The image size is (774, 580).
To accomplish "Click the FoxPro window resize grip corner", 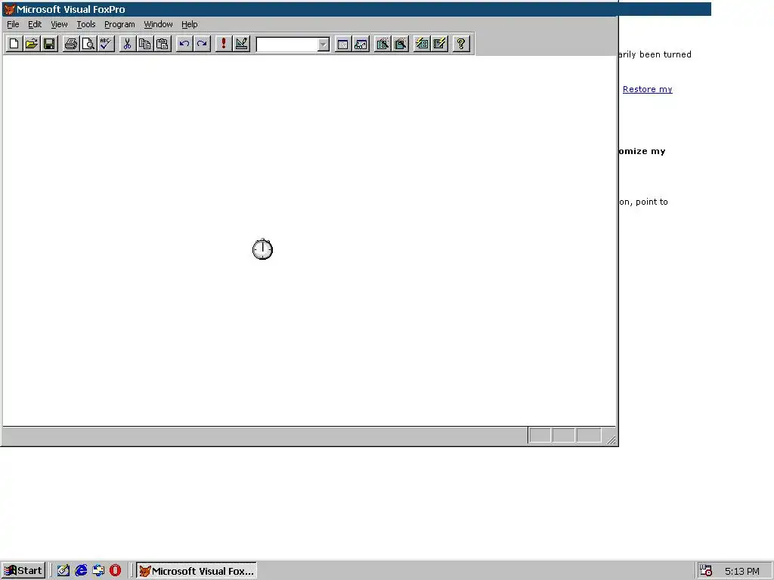I will click(x=611, y=440).
